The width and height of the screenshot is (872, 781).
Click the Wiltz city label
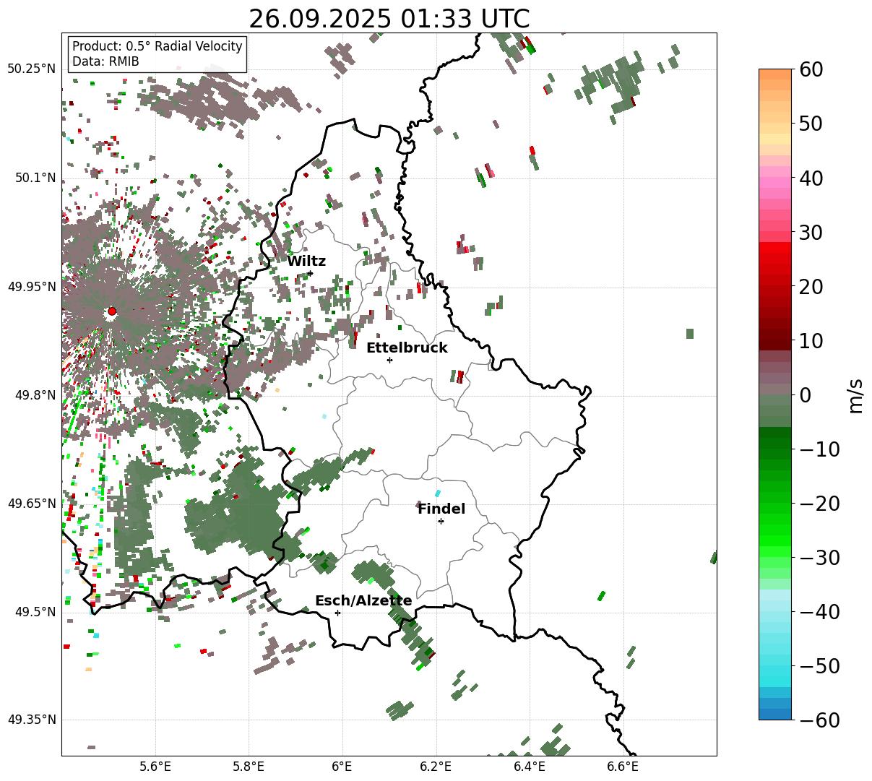pyautogui.click(x=306, y=262)
